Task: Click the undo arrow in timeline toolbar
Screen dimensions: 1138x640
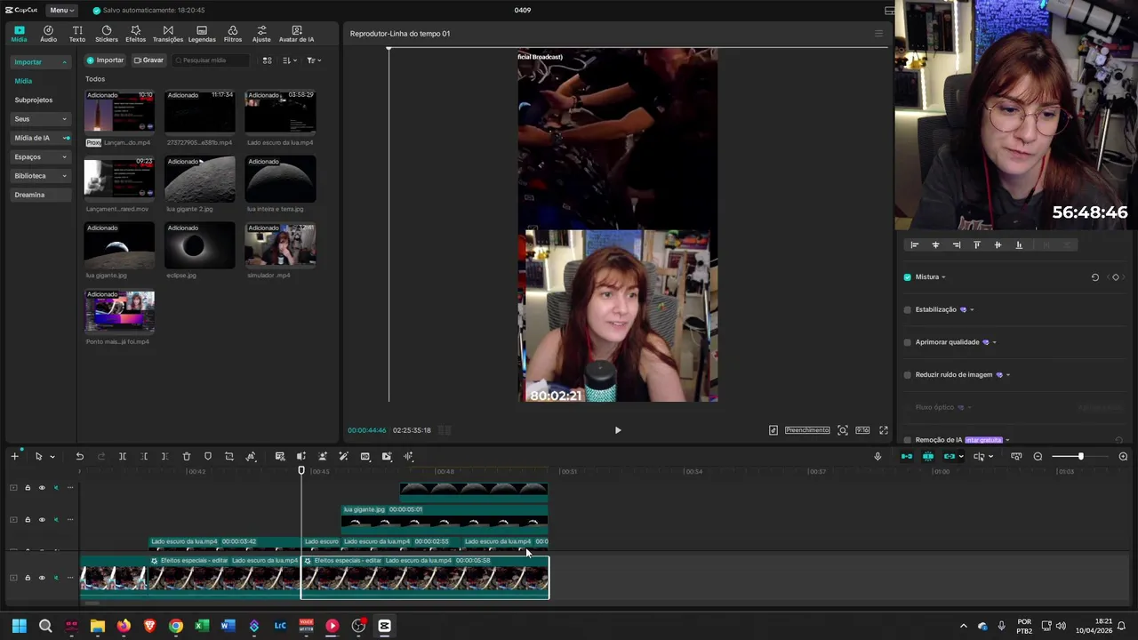Action: tap(79, 456)
